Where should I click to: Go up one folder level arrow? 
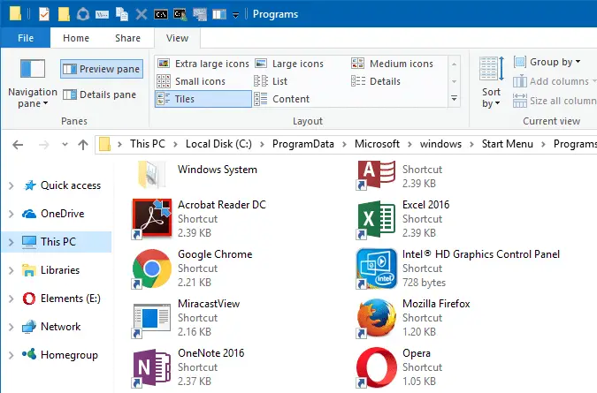(82, 145)
